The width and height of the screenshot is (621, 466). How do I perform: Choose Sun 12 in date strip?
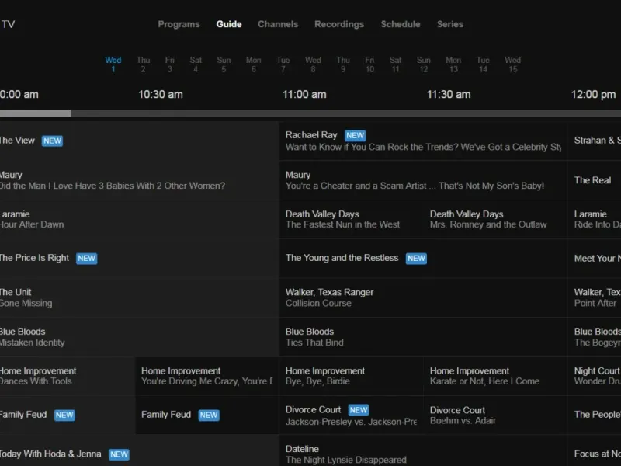coord(423,64)
